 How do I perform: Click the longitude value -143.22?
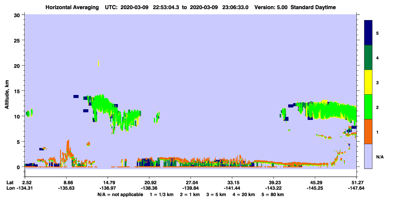click(274, 188)
